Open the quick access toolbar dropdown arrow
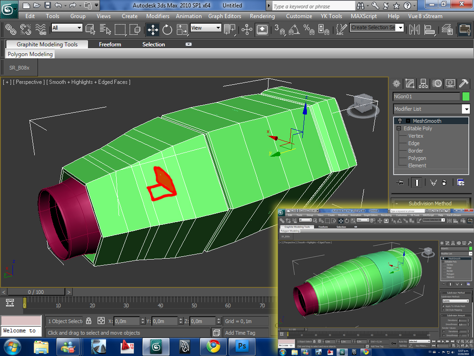Viewport: 474px width, 356px height. tap(96, 5)
